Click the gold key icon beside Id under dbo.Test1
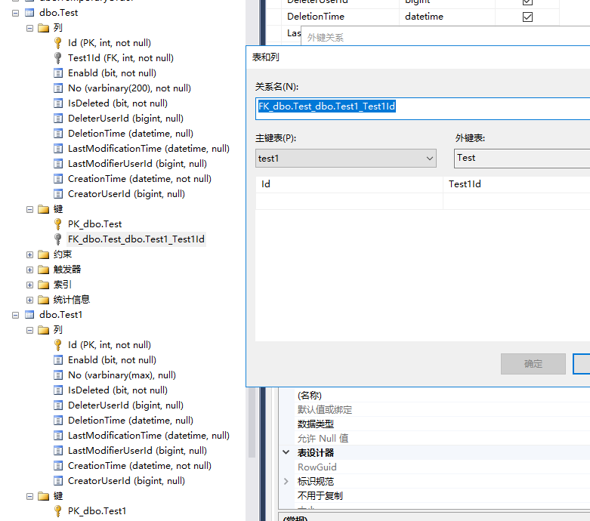 click(58, 345)
